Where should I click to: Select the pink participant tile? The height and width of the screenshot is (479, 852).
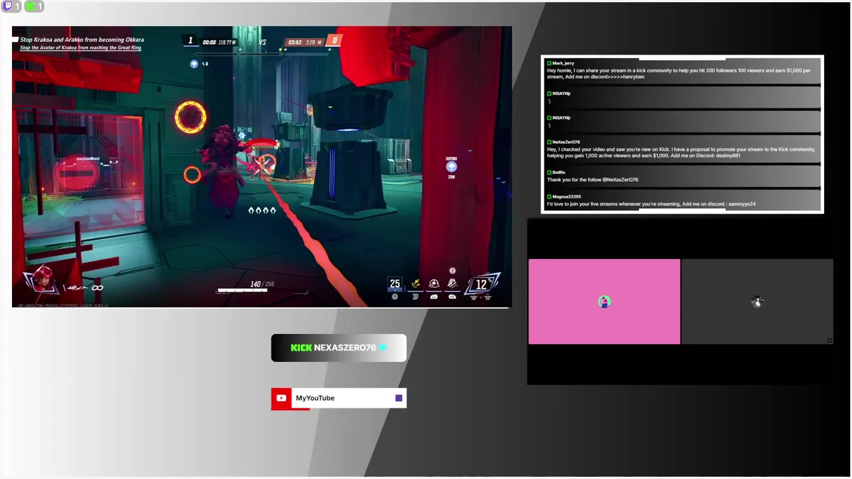point(604,301)
